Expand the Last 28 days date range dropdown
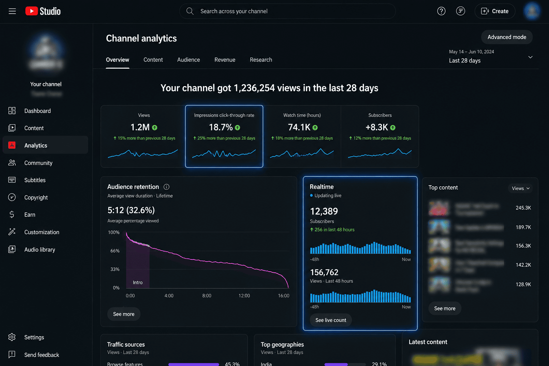Image resolution: width=549 pixels, height=366 pixels. point(491,56)
